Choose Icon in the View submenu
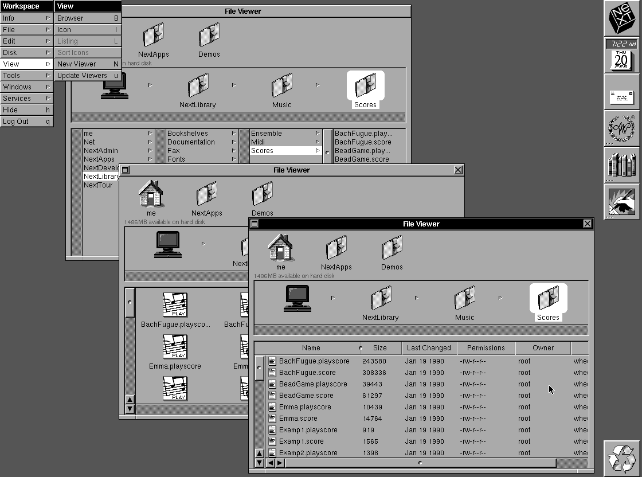This screenshot has height=477, width=642. click(x=88, y=29)
